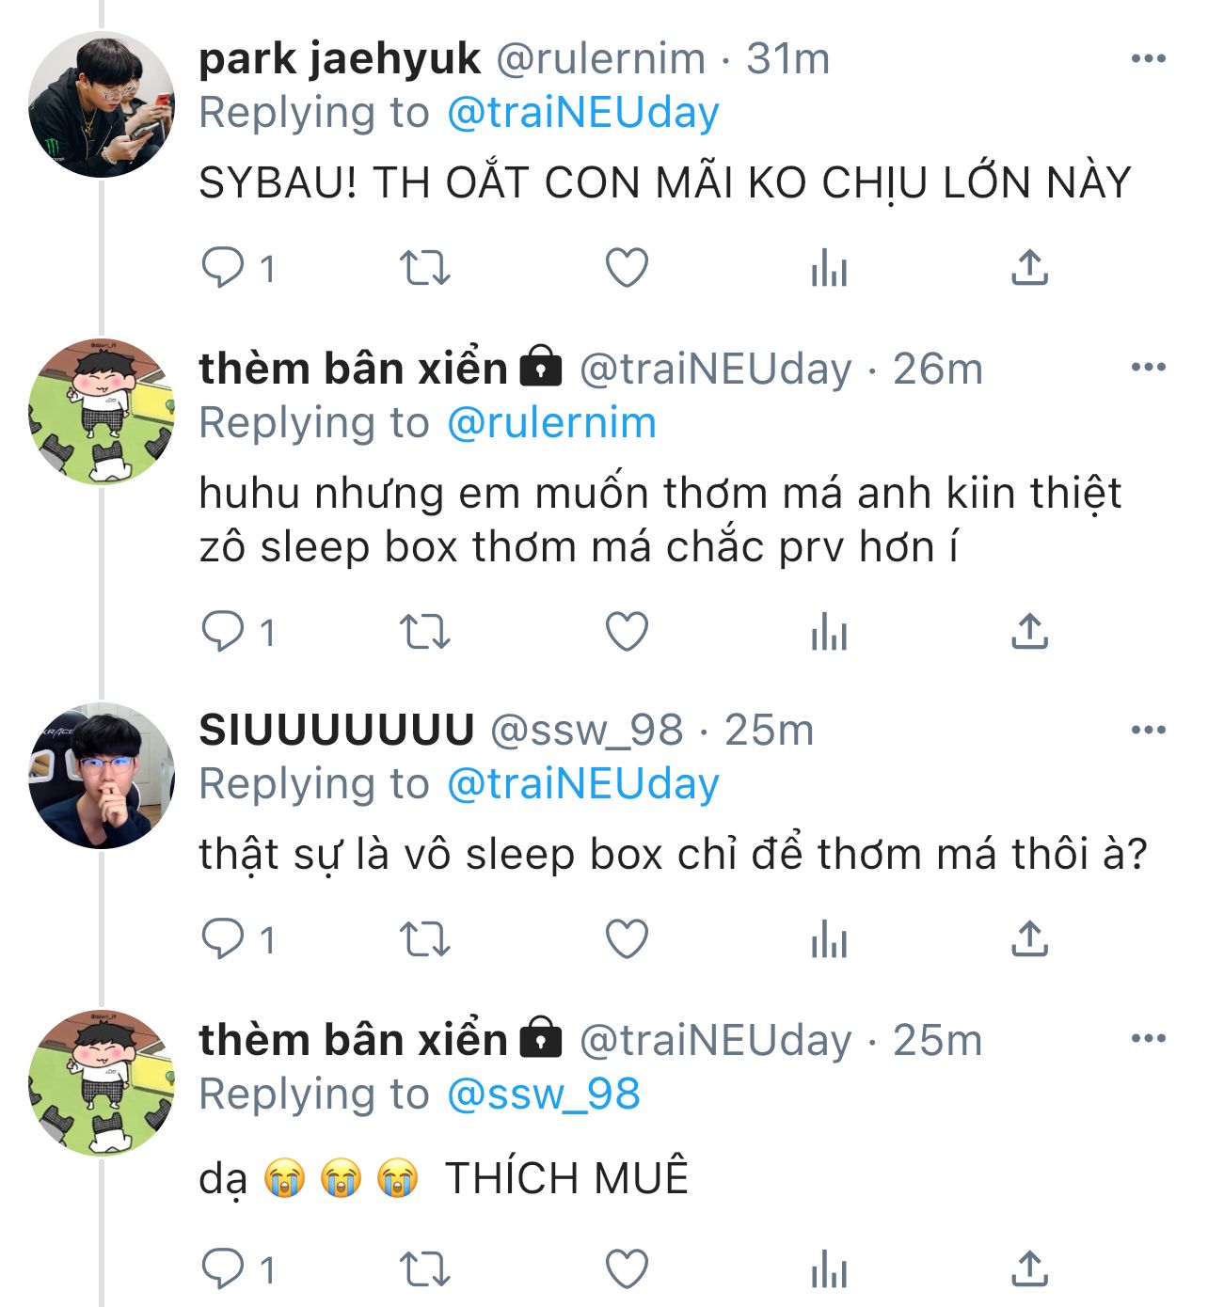Open more options on park jaehyuk's tweet
The image size is (1208, 1307).
click(x=1148, y=59)
